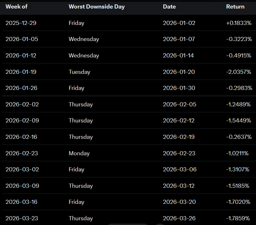This screenshot has height=225, width=256.
Task: Select the date cell 2026-01-14
Action: [x=178, y=56]
